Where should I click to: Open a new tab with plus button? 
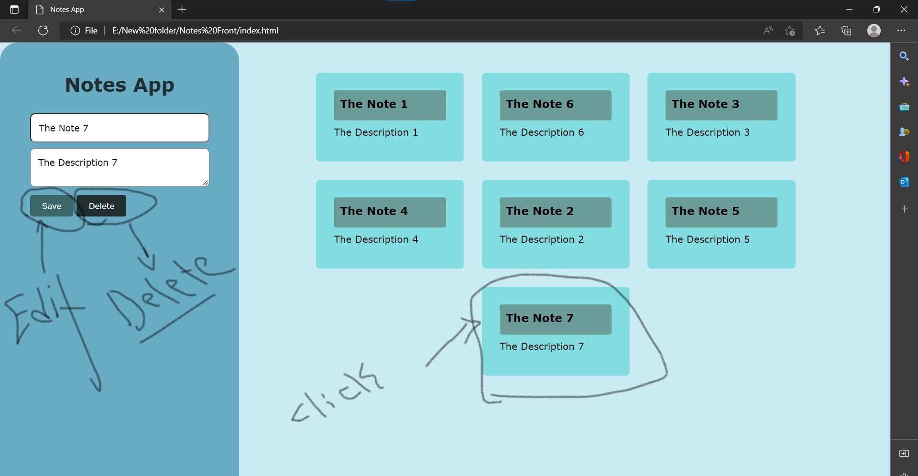click(x=182, y=9)
